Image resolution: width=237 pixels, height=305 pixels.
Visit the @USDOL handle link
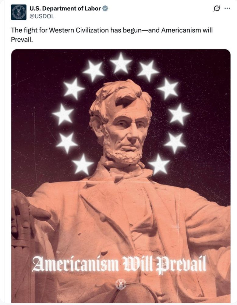[x=42, y=16]
